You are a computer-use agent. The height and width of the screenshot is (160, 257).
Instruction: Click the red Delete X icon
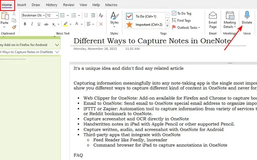pos(101,24)
